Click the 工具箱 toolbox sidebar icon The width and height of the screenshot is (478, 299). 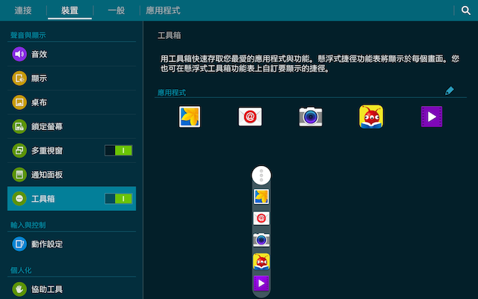[19, 199]
